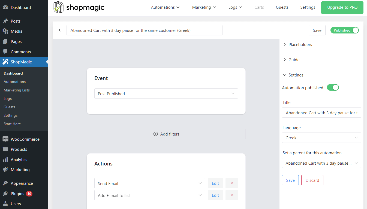Click the Users person icon
Image resolution: width=367 pixels, height=209 pixels.
tap(5, 204)
